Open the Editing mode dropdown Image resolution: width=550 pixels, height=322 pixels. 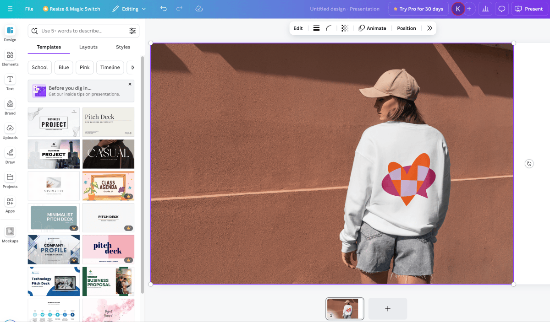[x=129, y=9]
